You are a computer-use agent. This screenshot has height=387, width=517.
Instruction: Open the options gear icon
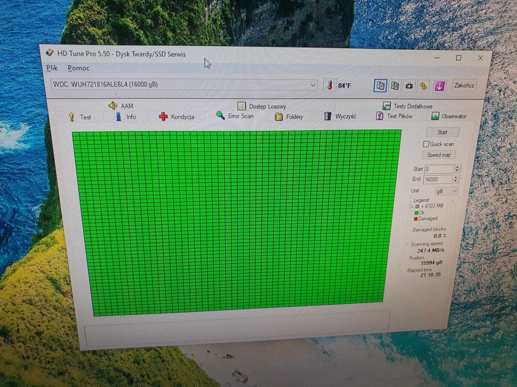(423, 86)
